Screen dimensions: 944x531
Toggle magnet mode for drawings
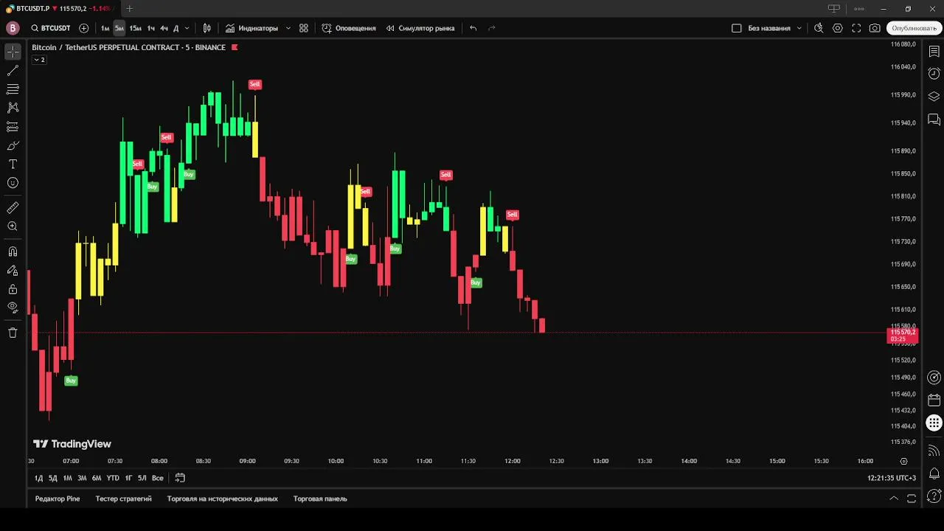(13, 251)
